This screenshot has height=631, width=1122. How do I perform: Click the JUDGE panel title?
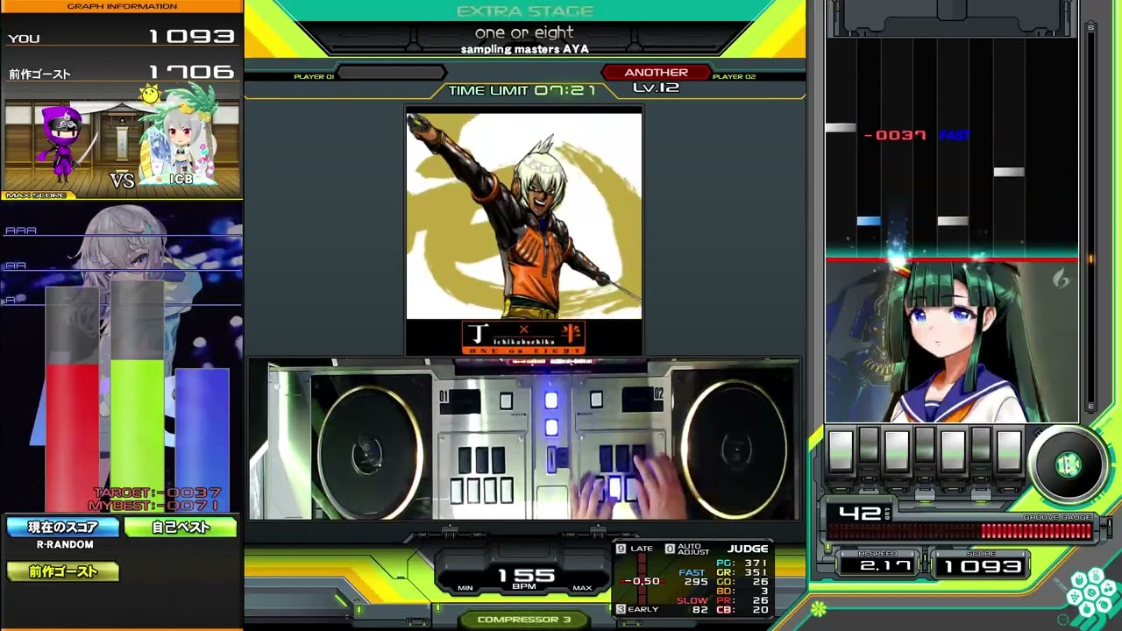748,549
